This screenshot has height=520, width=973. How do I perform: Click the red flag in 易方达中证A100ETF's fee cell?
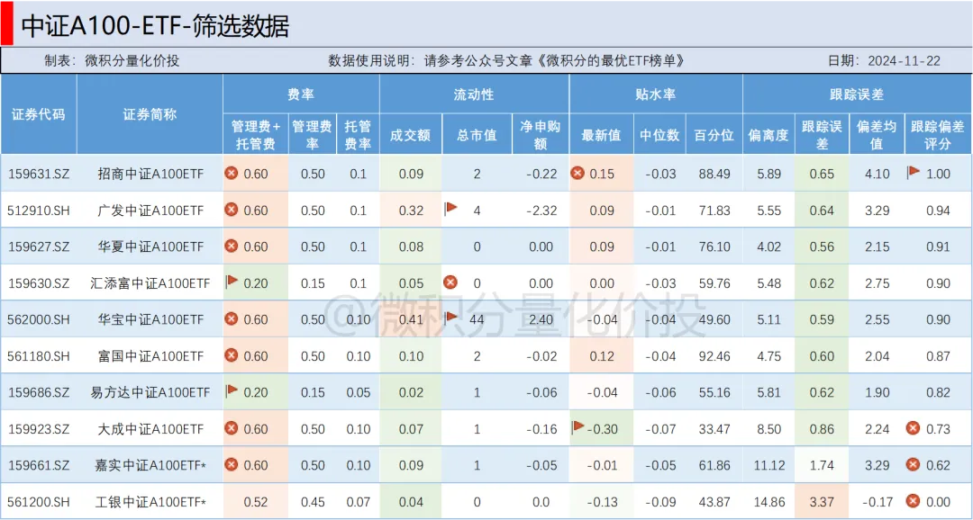[x=232, y=390]
